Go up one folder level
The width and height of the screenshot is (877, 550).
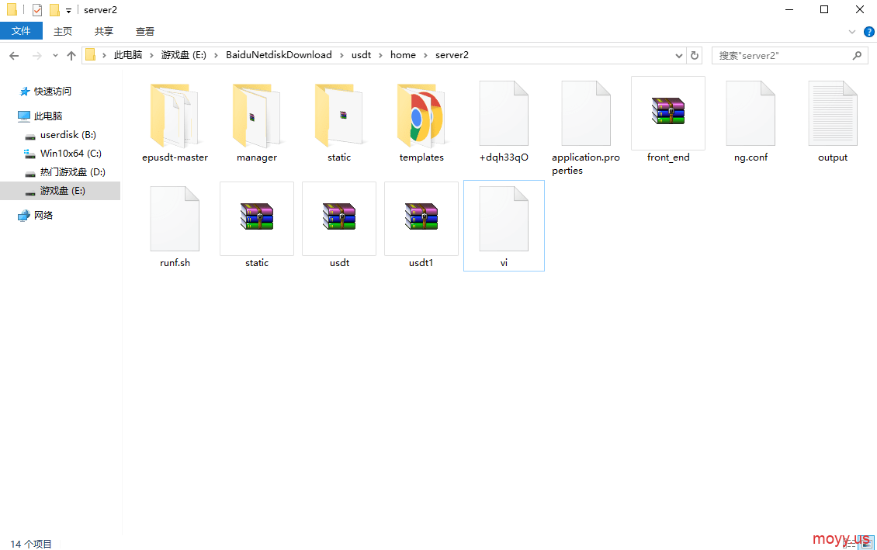click(71, 55)
